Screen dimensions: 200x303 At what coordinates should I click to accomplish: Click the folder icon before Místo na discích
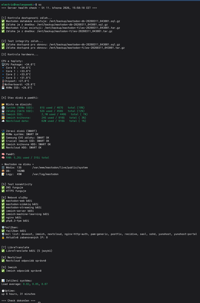point(3,105)
